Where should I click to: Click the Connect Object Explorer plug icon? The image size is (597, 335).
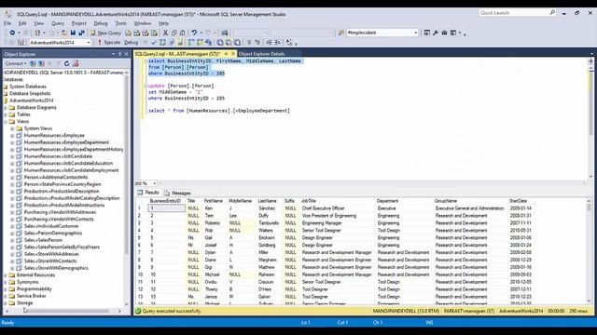coord(34,63)
